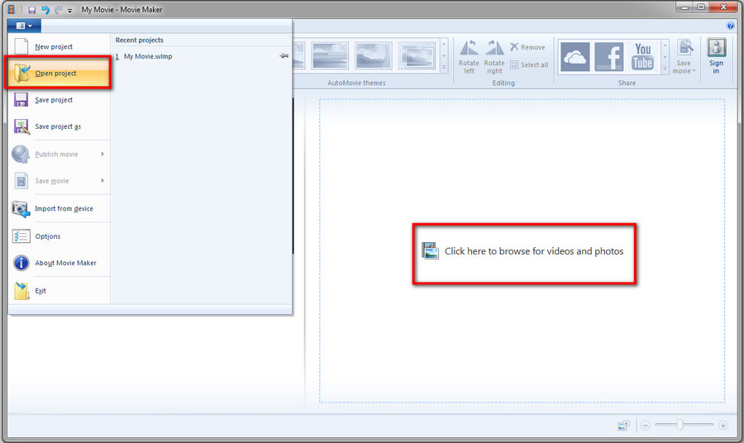Open the Customize Quick Access Toolbar dropdown
The image size is (744, 443).
[x=69, y=11]
